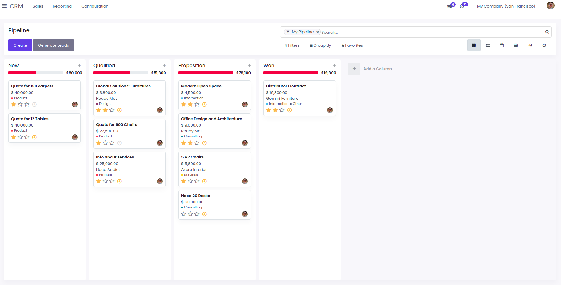Set third star on Quote for 150 carpets
Image resolution: width=561 pixels, height=285 pixels.
(27, 105)
